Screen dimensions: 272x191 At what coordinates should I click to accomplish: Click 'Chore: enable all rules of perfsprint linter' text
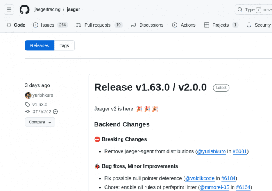point(150,187)
